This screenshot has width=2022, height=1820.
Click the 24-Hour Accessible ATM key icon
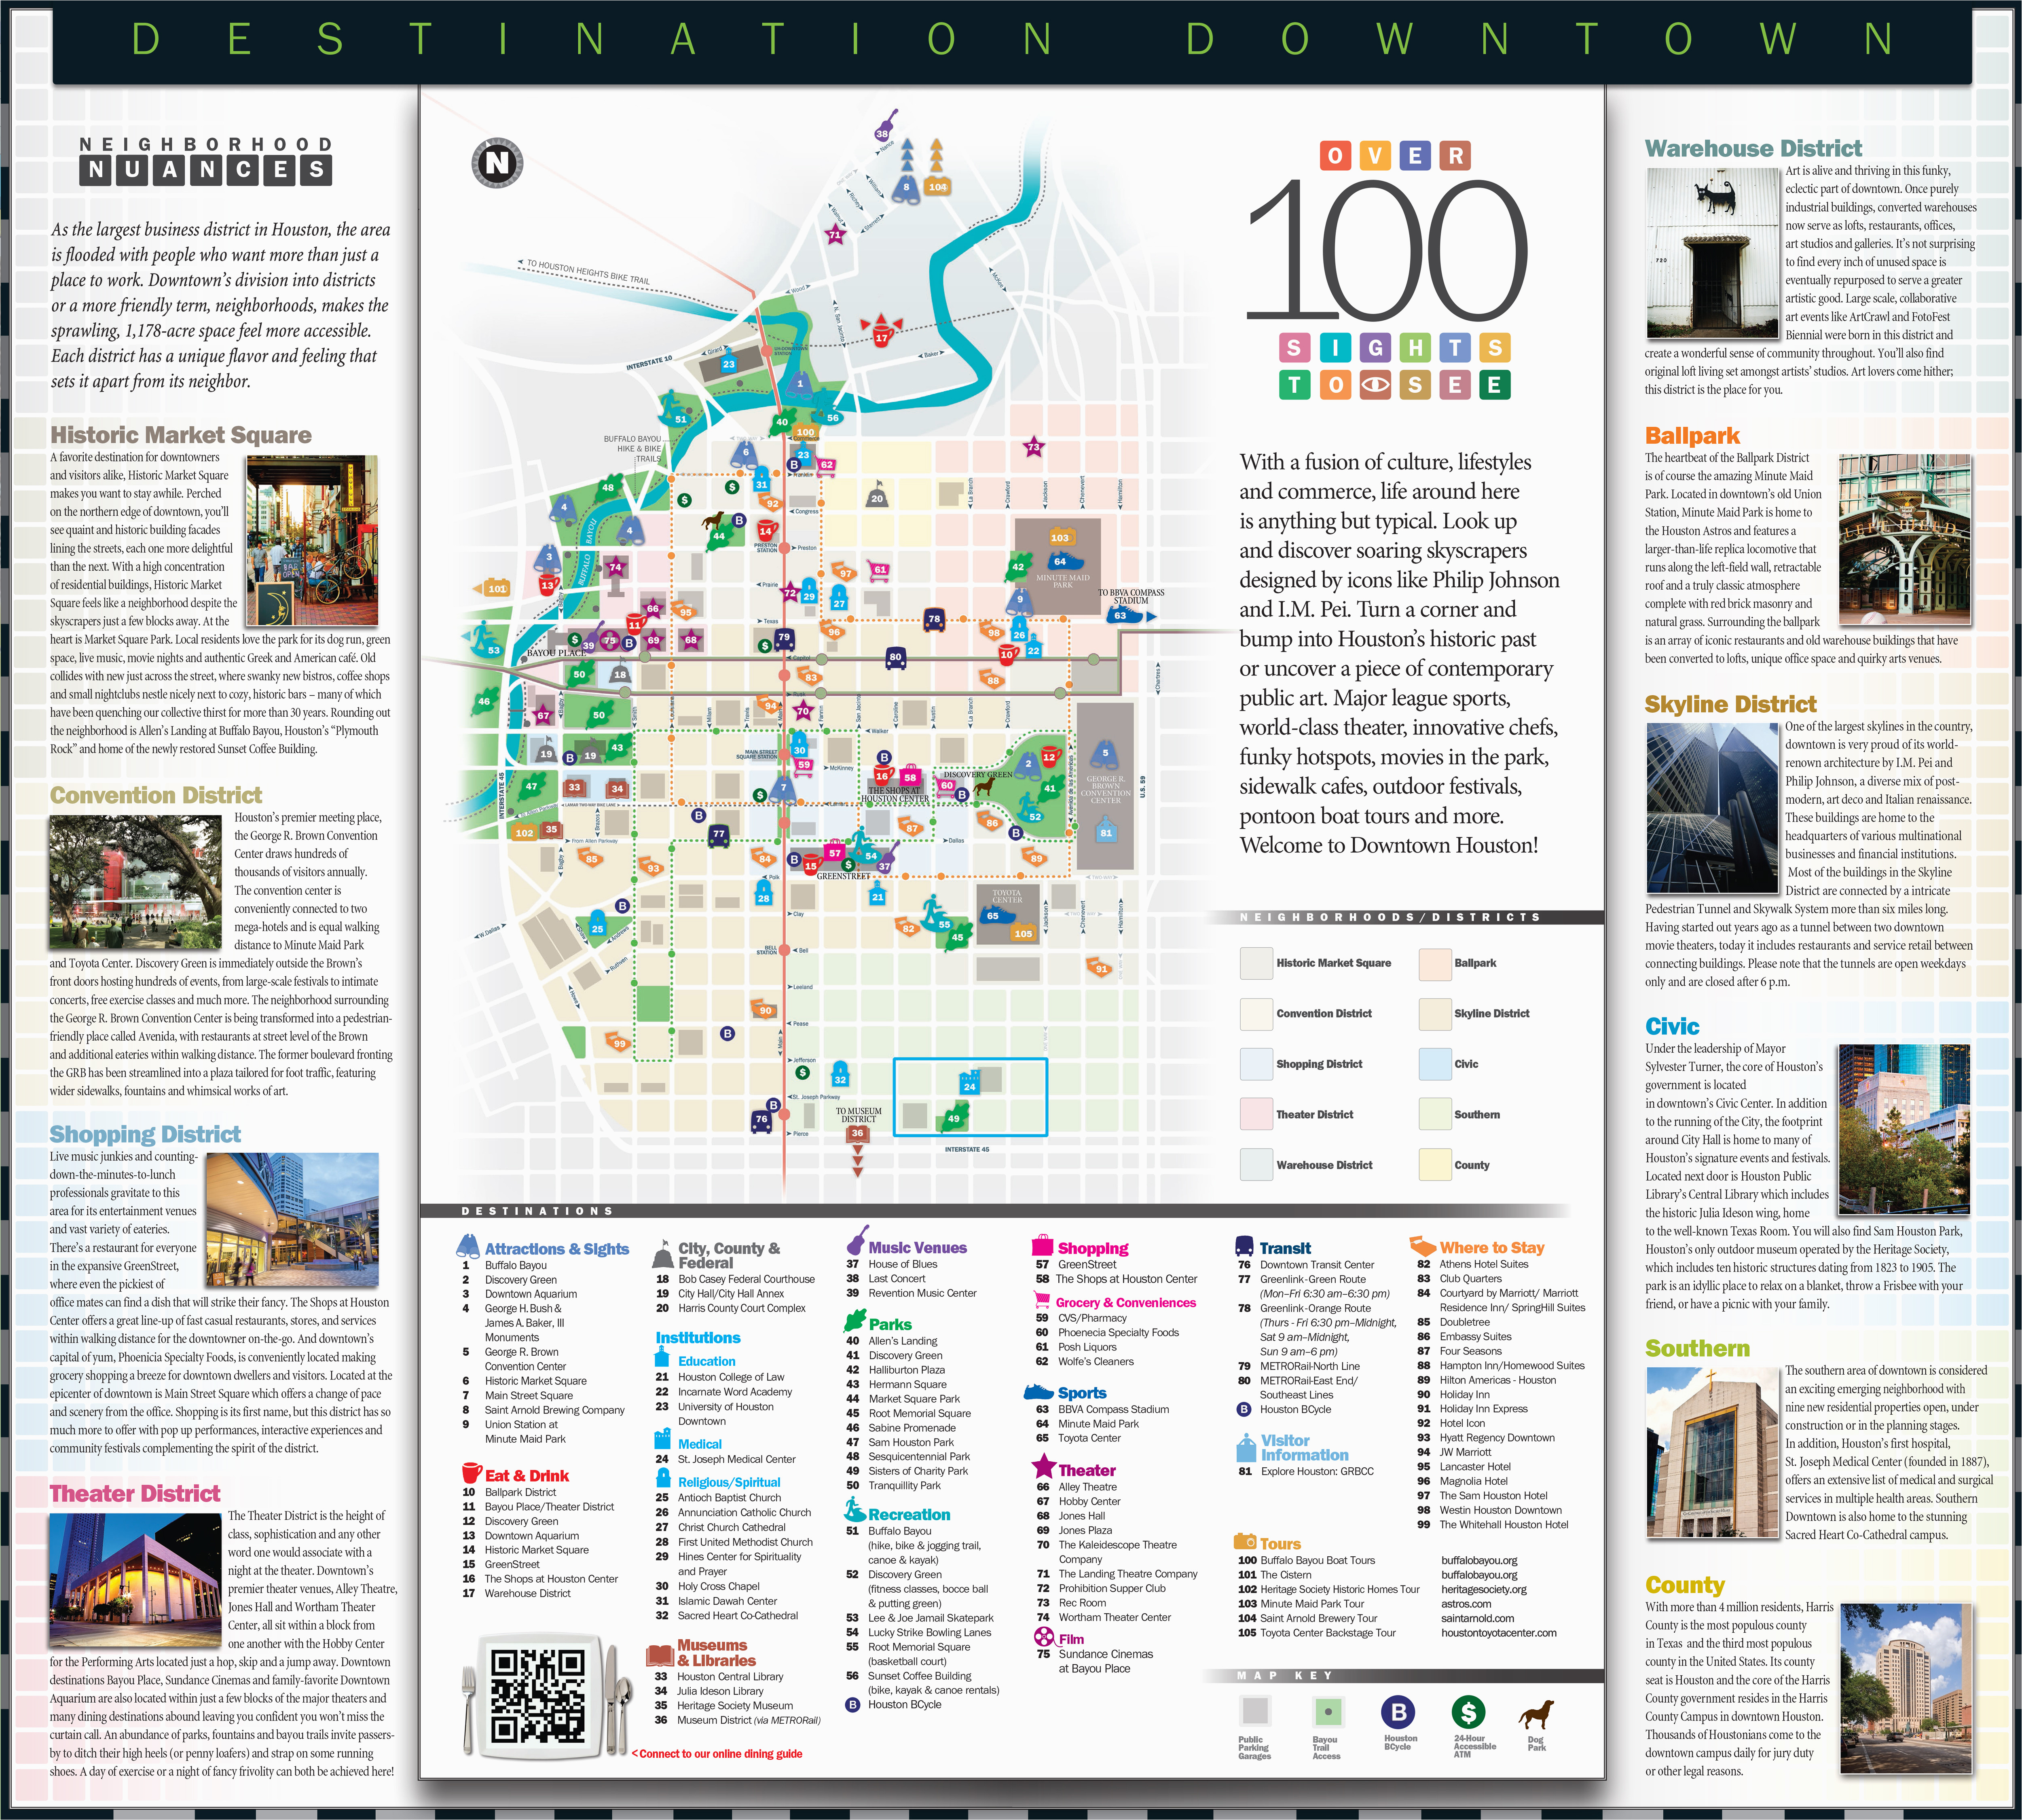pyautogui.click(x=1468, y=1712)
